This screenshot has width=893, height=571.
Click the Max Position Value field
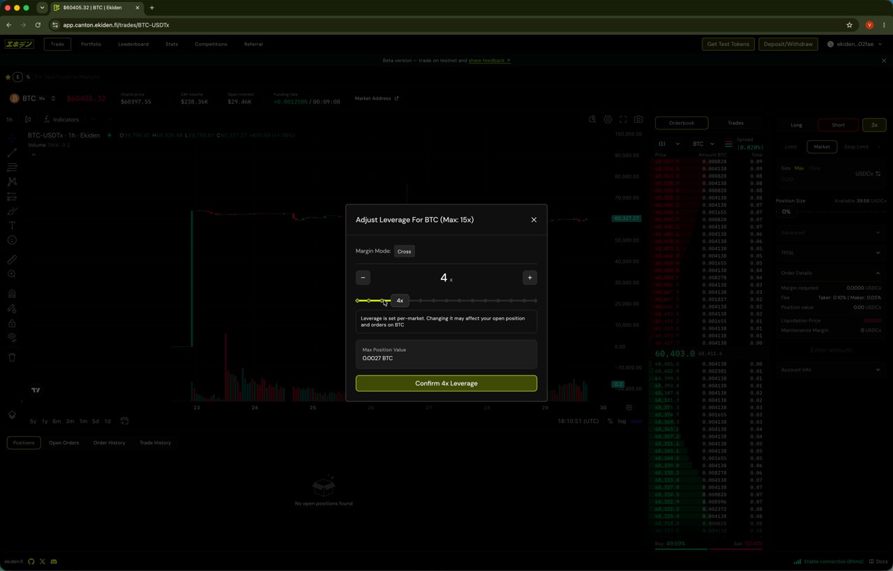(446, 354)
